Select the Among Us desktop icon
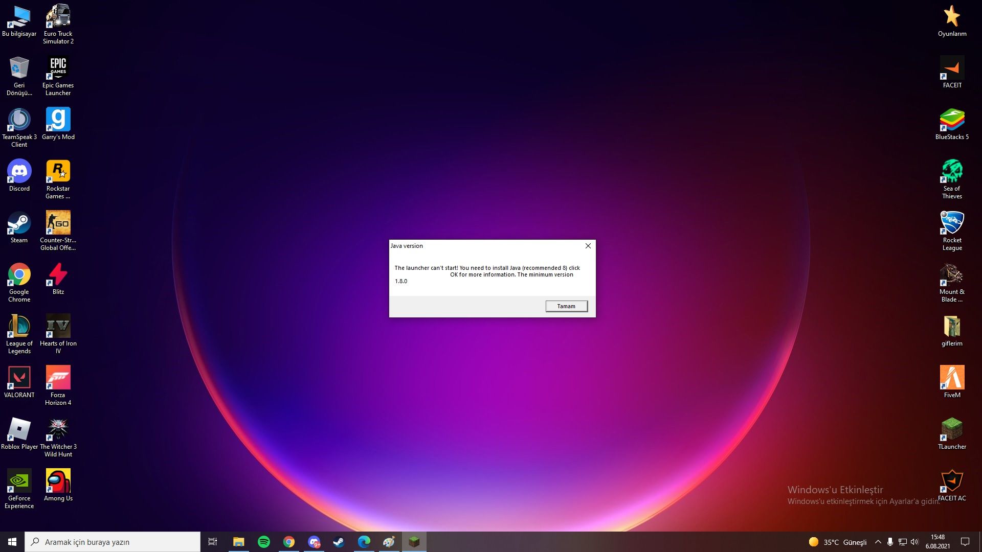982x552 pixels. [58, 485]
